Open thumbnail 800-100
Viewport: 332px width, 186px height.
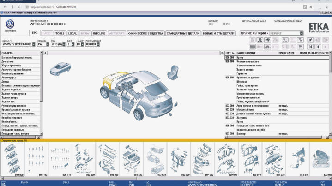tap(36, 159)
